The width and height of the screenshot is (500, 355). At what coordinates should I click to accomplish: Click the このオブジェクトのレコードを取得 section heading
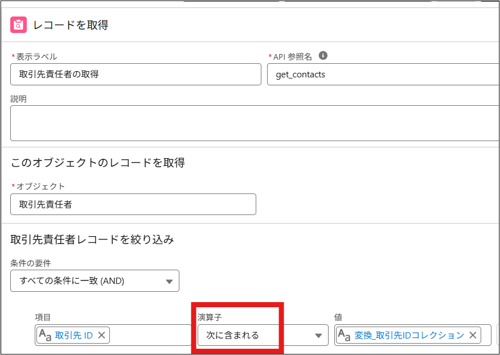[98, 163]
